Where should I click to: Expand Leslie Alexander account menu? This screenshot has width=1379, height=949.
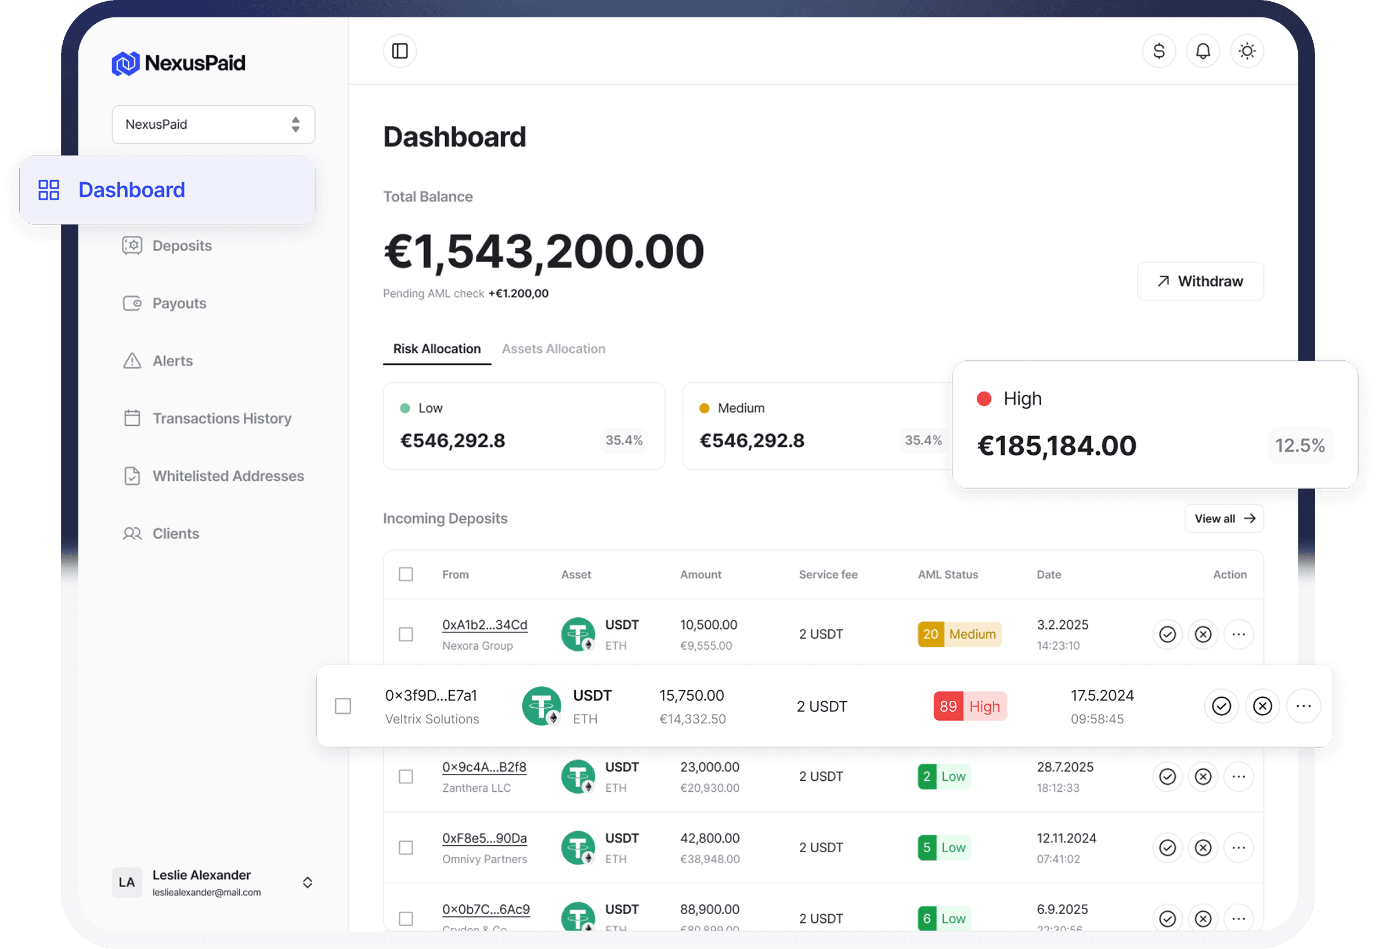307,882
